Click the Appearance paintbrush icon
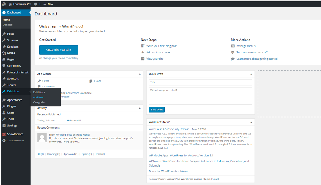 tap(4, 100)
